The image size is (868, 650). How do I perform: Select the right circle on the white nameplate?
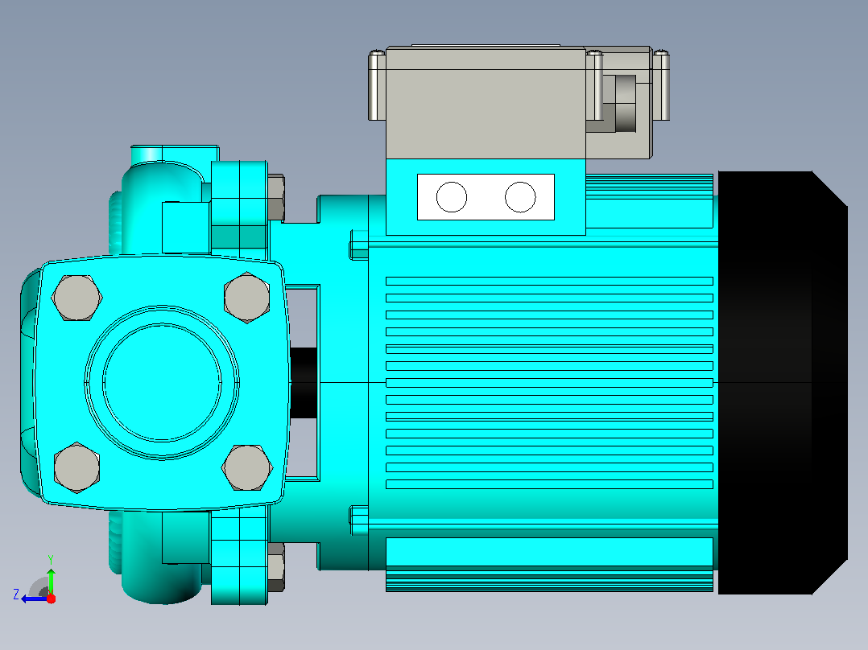(x=520, y=197)
